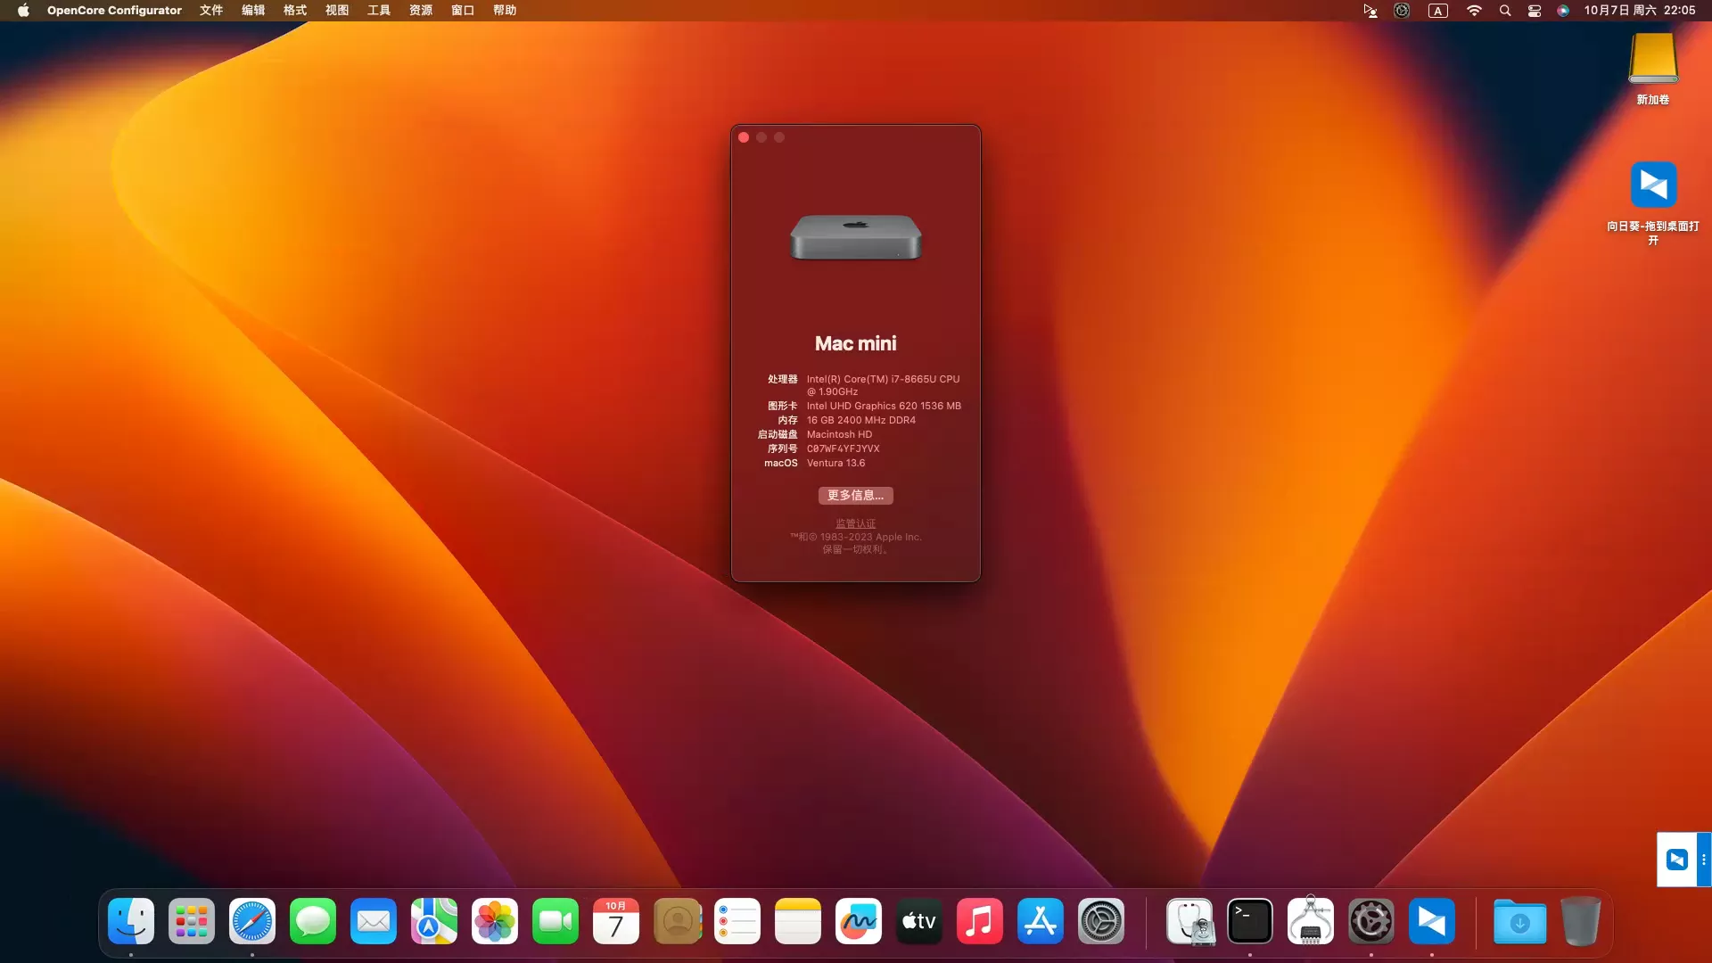The width and height of the screenshot is (1712, 963).
Task: Open Terminal from the Dock
Action: [1249, 922]
